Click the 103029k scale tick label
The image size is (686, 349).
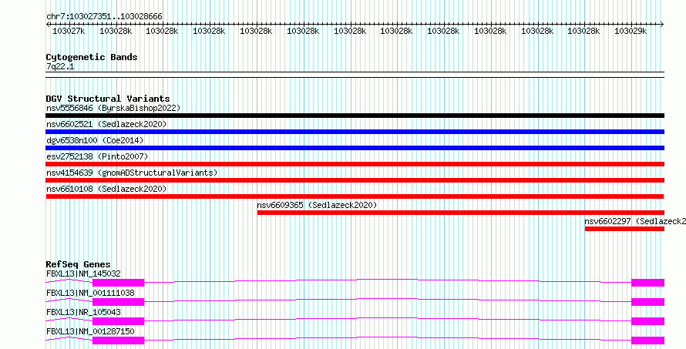[x=631, y=31]
